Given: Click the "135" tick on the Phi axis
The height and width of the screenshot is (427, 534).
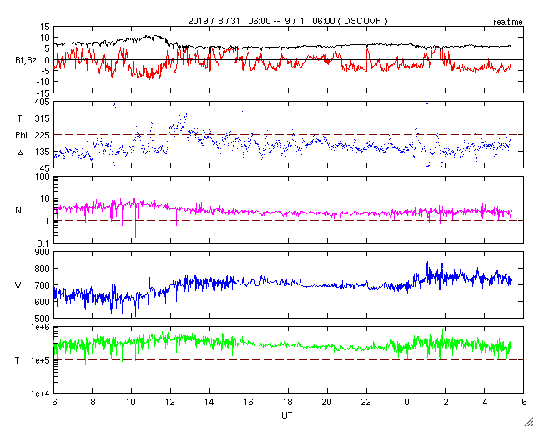Looking at the screenshot, I should pos(43,152).
